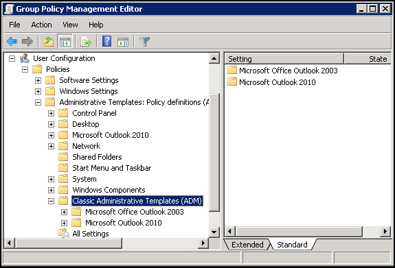Open the View menu

coord(70,25)
